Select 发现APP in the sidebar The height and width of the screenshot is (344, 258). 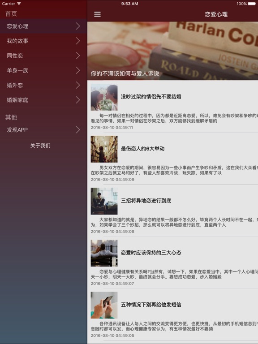(x=43, y=129)
